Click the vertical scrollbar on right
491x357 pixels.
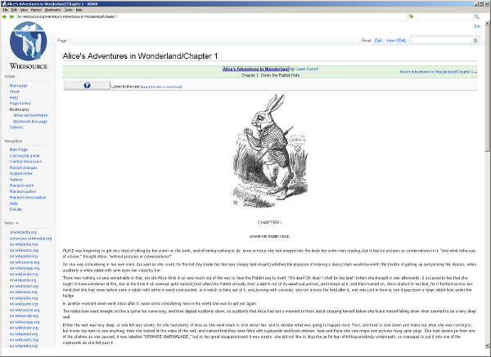[487, 163]
